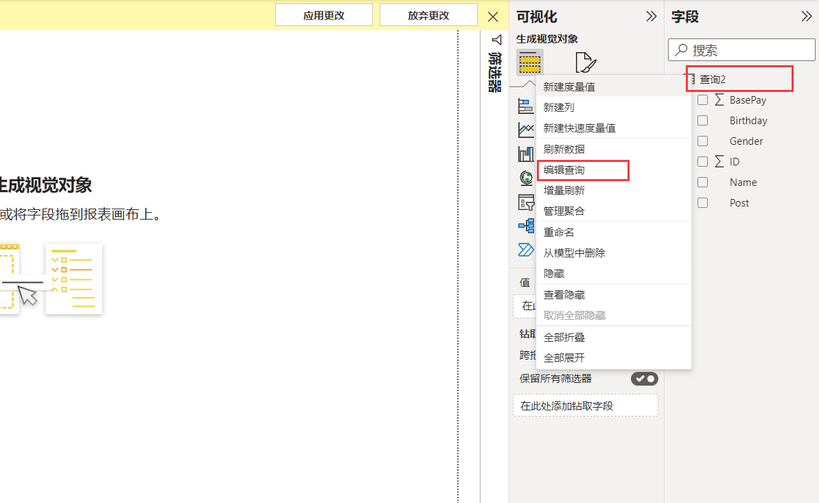
Task: Choose 重命名 from context menu
Action: [x=614, y=232]
